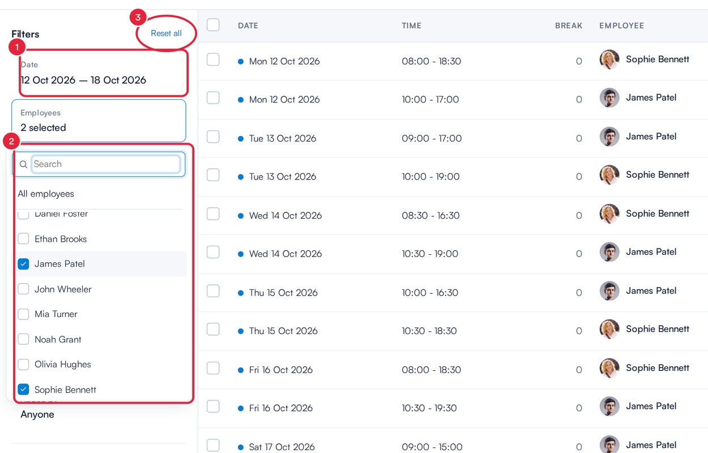Click James Patel's avatar on the 09:00 - 17:00 row
Image resolution: width=708 pixels, height=453 pixels.
click(609, 136)
